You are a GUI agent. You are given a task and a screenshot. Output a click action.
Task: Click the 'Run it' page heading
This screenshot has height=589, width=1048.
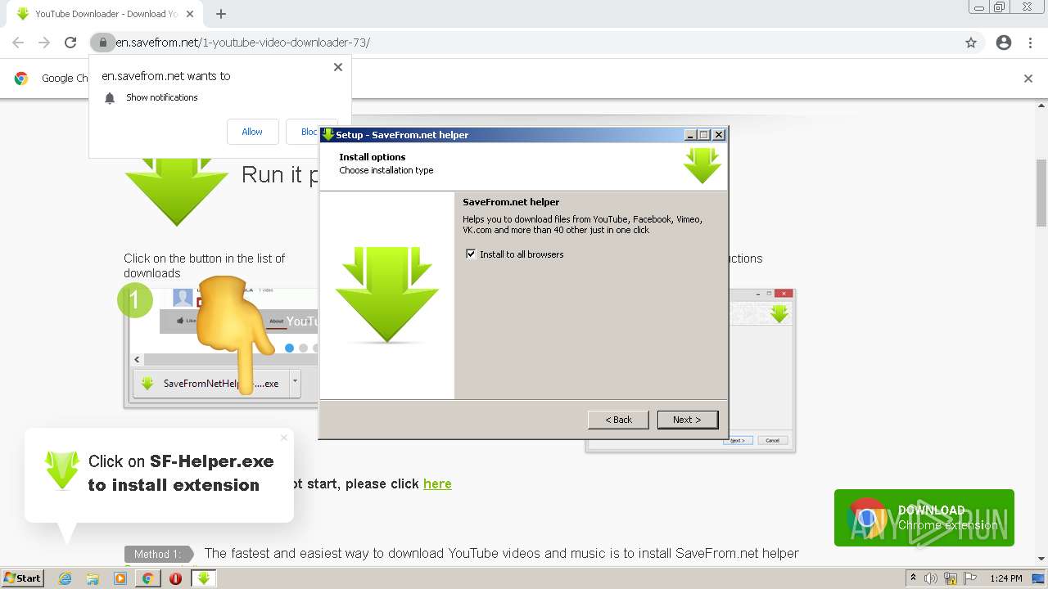click(x=281, y=174)
